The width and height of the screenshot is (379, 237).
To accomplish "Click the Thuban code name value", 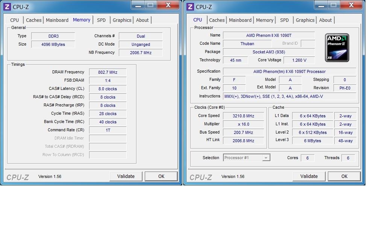I will coord(247,44).
